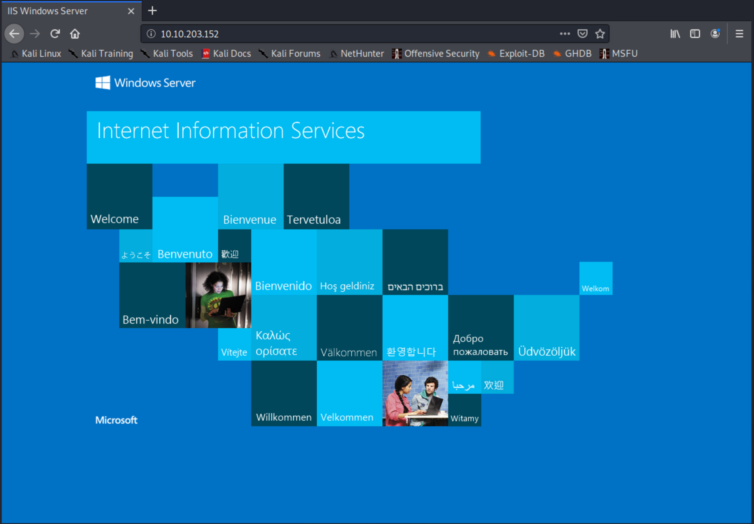Open the Exploit-DB bookmark

click(x=516, y=54)
